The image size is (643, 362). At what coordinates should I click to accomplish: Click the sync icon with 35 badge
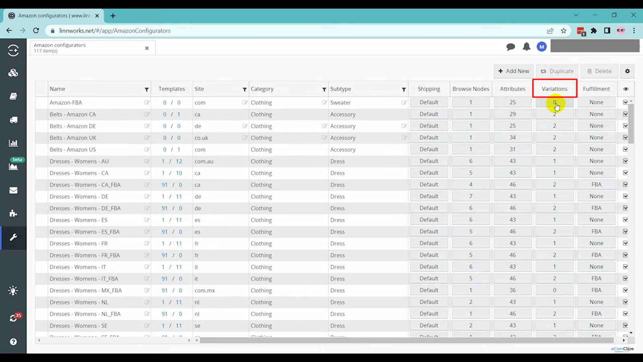point(13,318)
